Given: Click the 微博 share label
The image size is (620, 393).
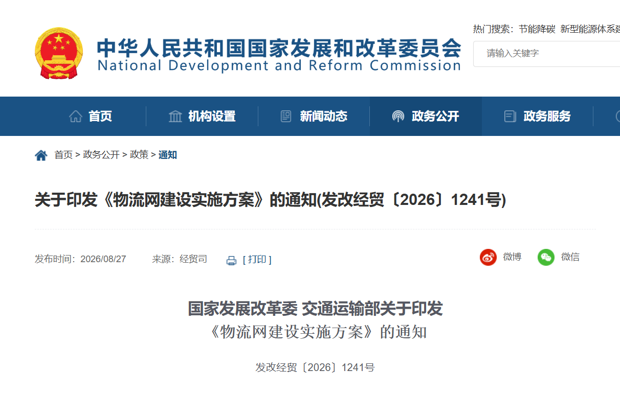Looking at the screenshot, I should 512,257.
